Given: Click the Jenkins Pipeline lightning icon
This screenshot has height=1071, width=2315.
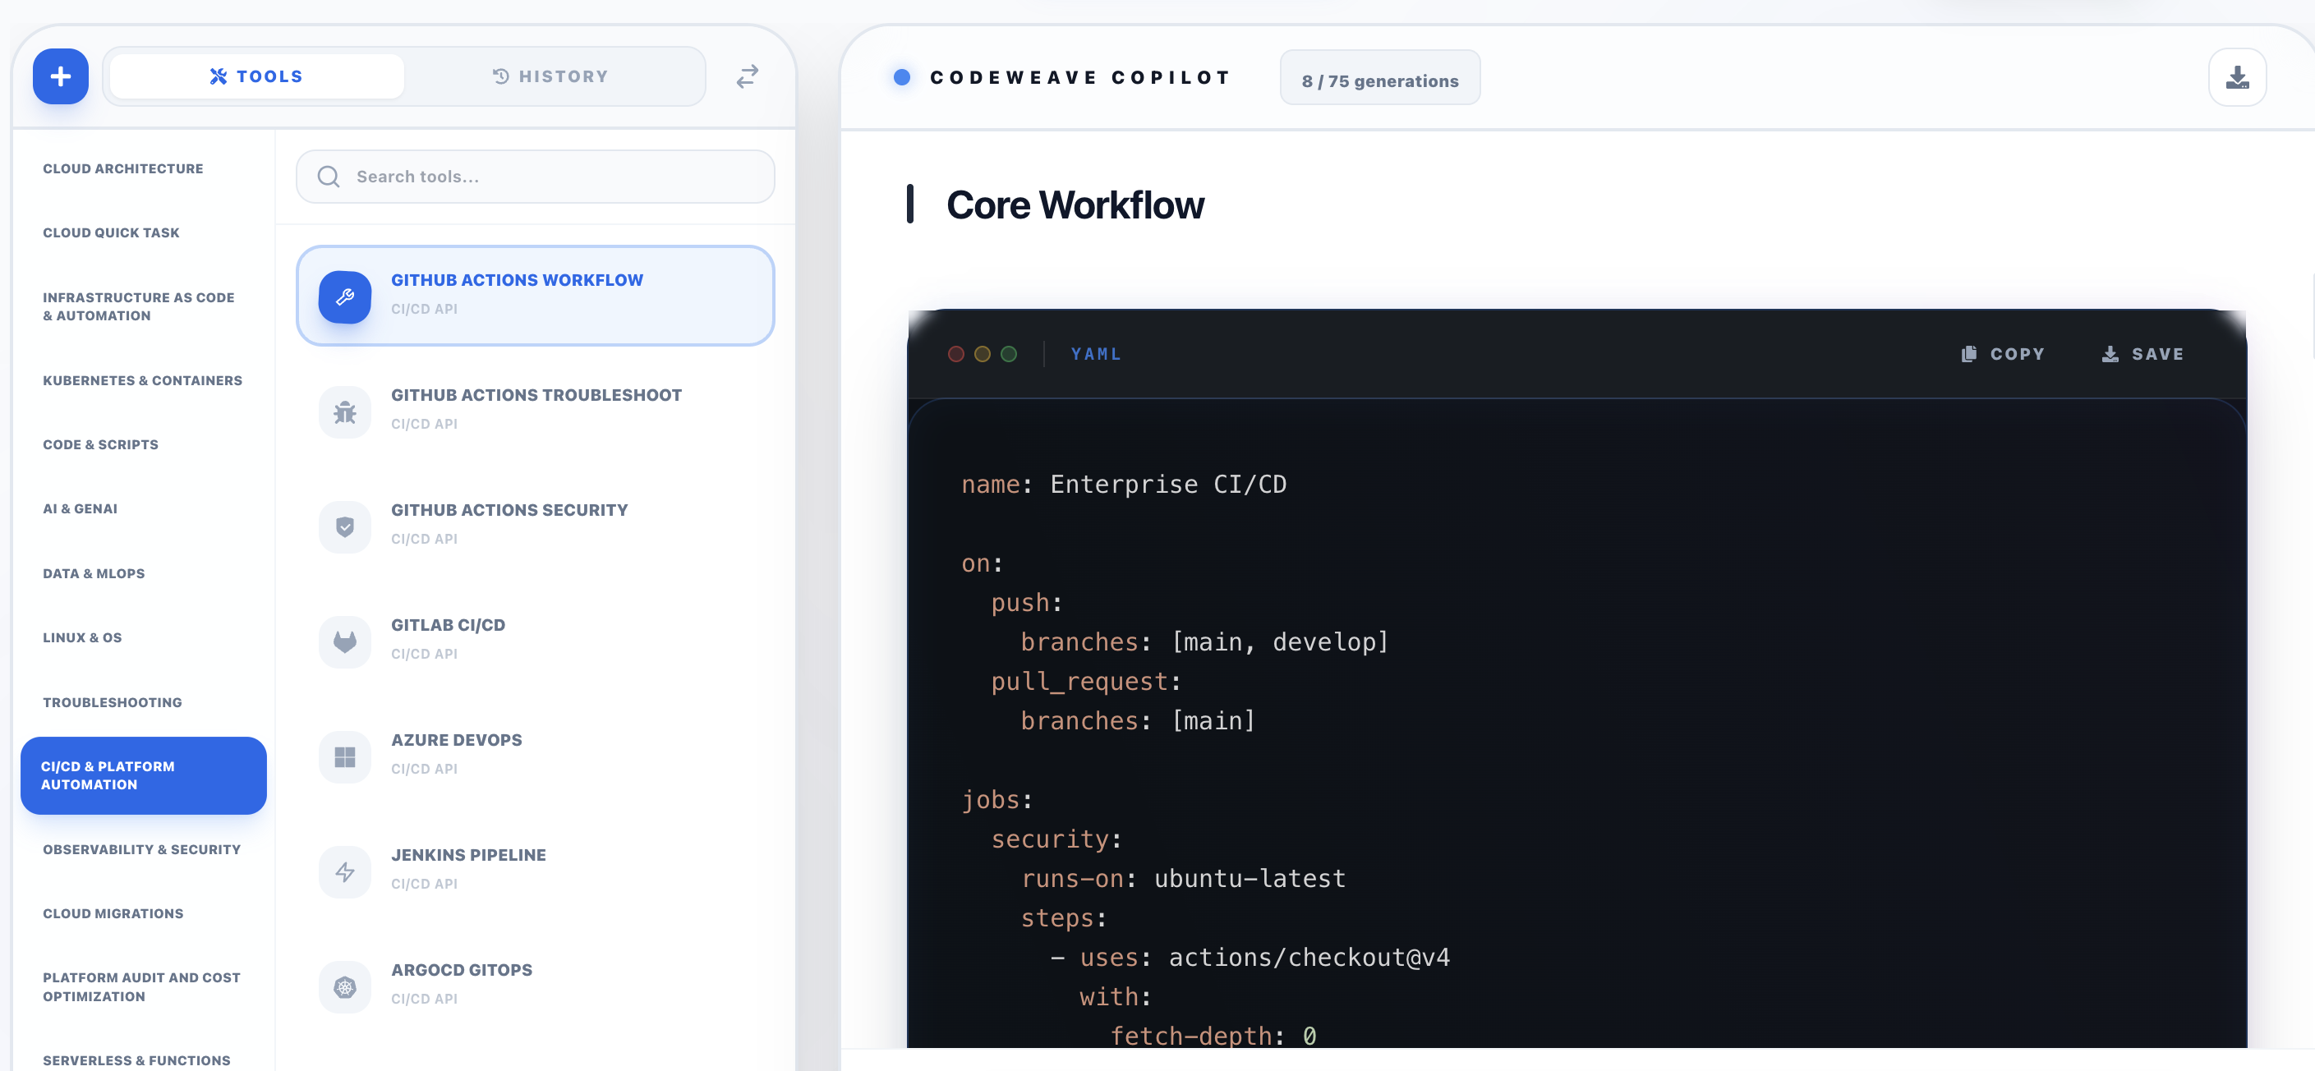Looking at the screenshot, I should click(344, 871).
